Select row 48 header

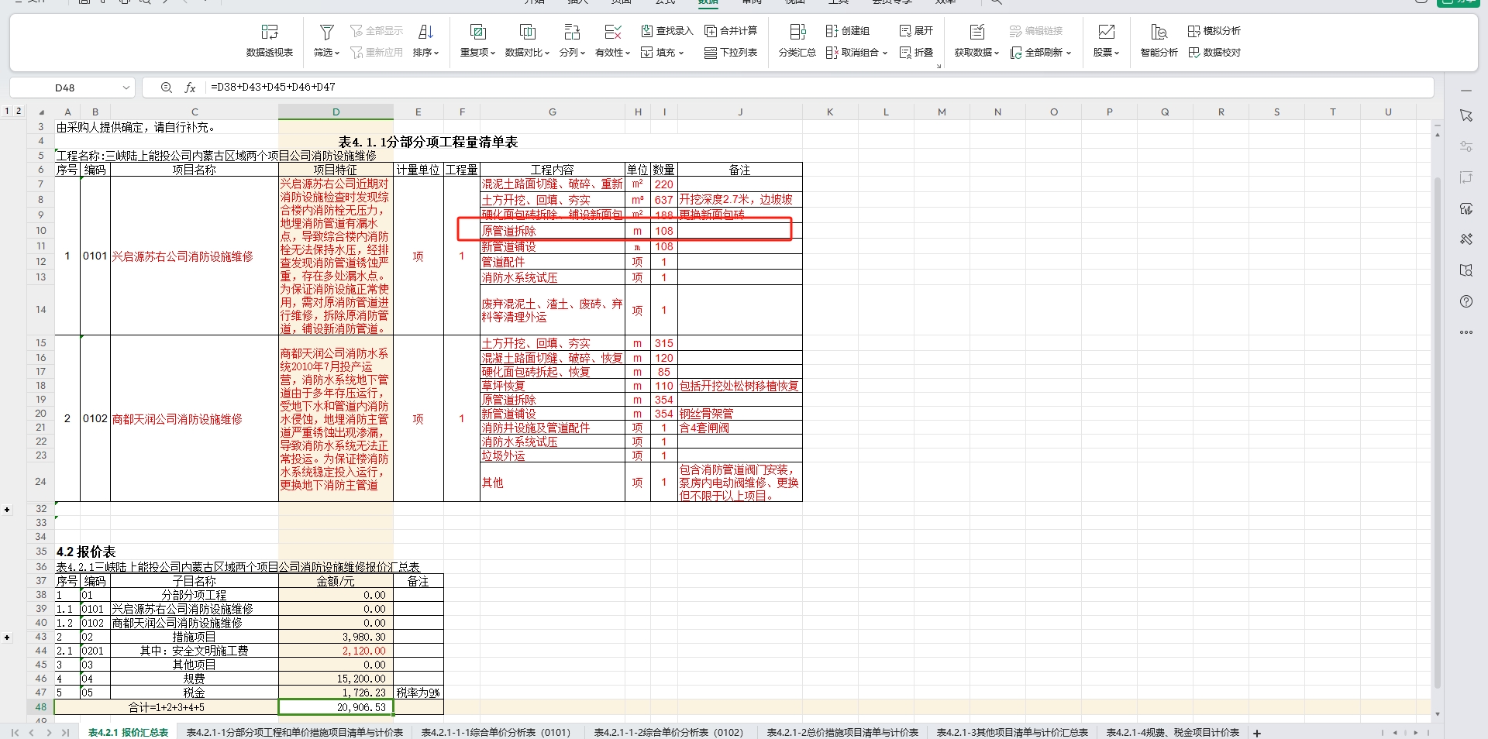pos(41,706)
